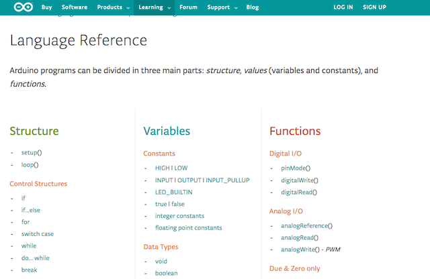Click the Digital I/O subheading
The width and height of the screenshot is (430, 279).
point(285,154)
